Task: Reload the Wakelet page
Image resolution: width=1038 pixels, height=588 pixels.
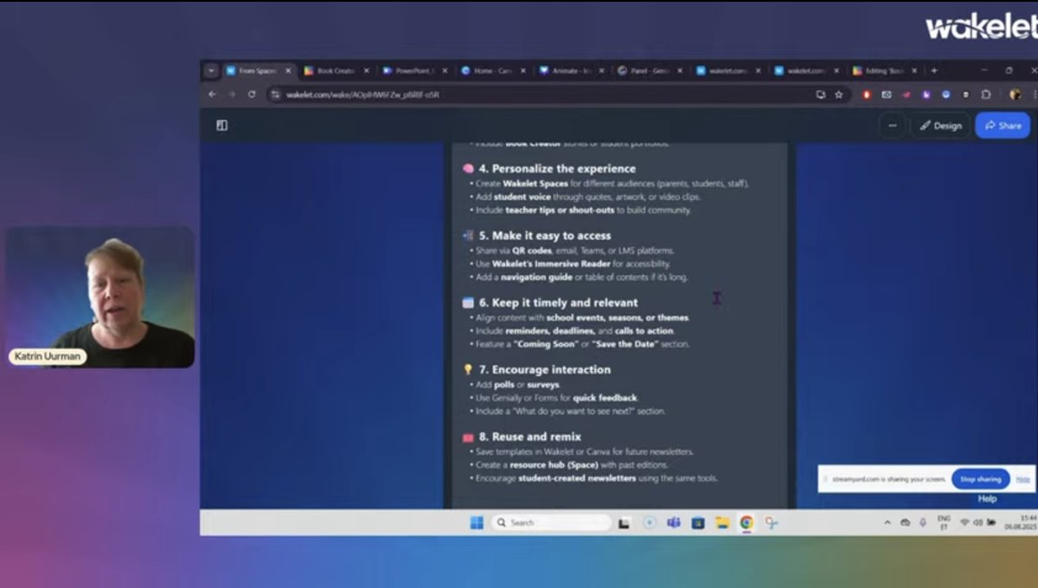Action: 252,94
